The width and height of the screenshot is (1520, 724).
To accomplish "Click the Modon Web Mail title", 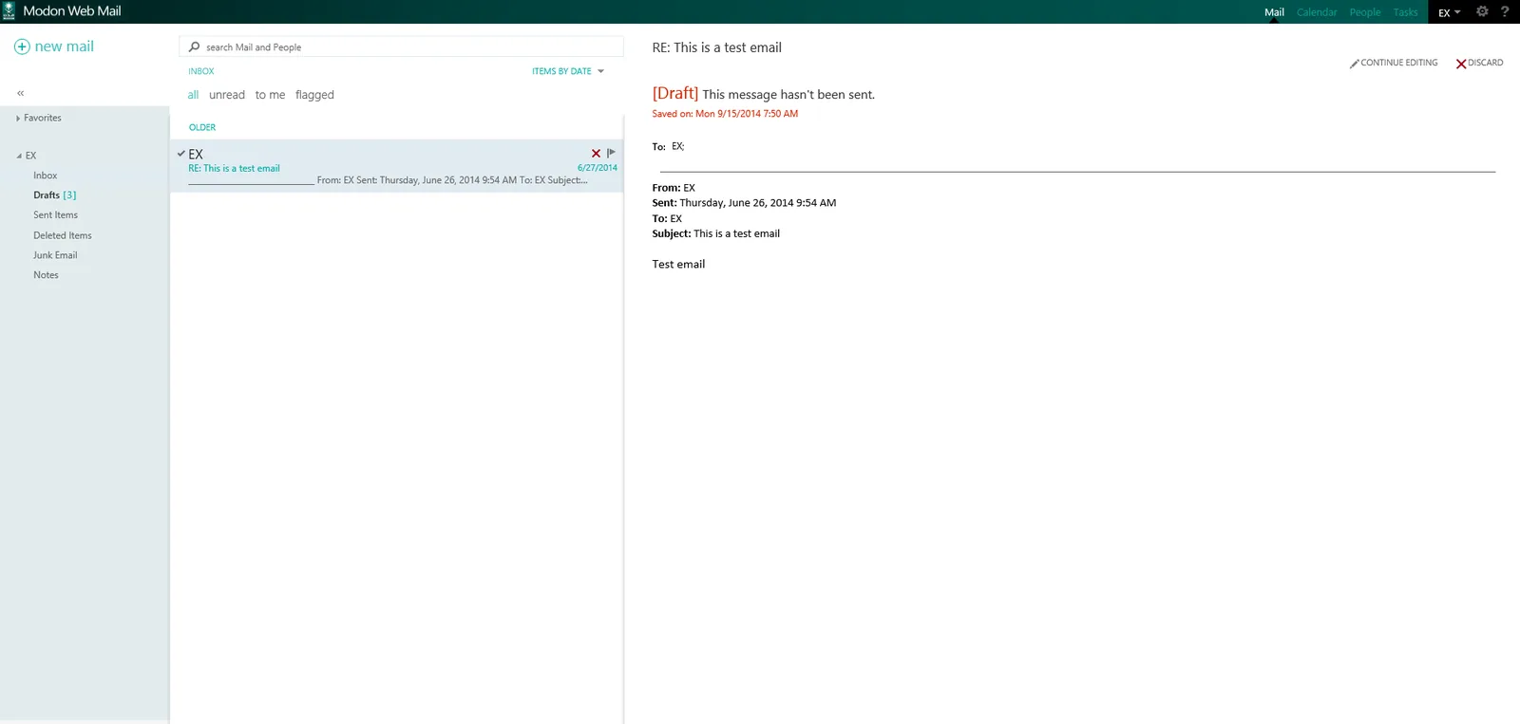I will (72, 11).
